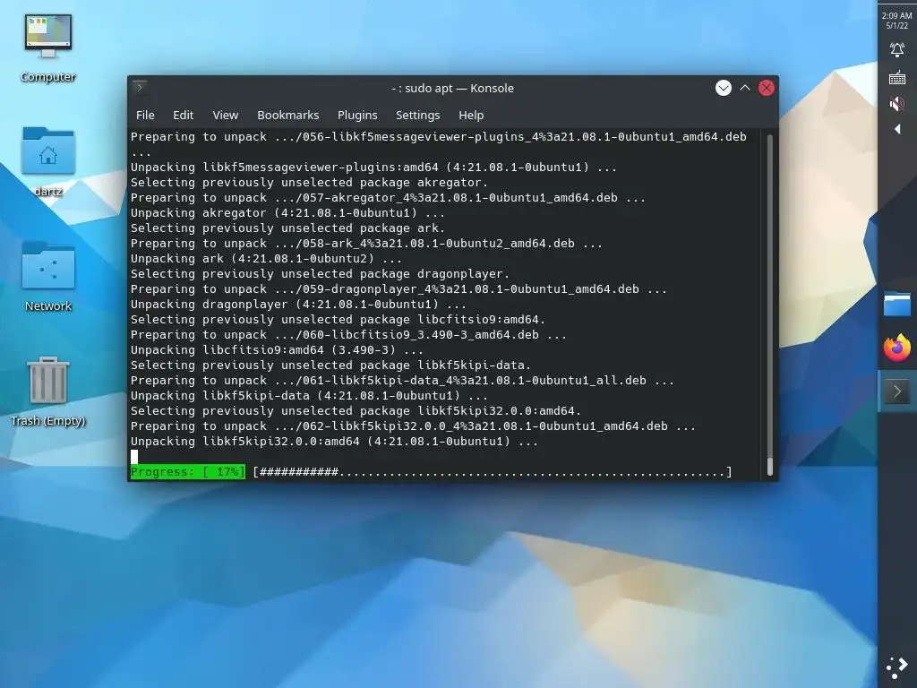This screenshot has width=917, height=688.
Task: Open the Computer desktop icon
Action: tap(48, 49)
